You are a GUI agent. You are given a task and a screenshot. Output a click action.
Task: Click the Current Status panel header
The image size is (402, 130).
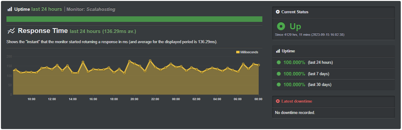pyautogui.click(x=333, y=12)
